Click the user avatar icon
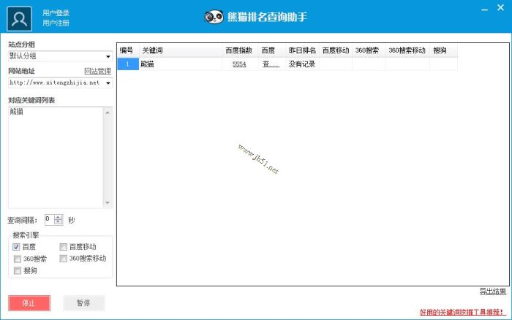Screen dimensions: 512x320 click(x=19, y=18)
